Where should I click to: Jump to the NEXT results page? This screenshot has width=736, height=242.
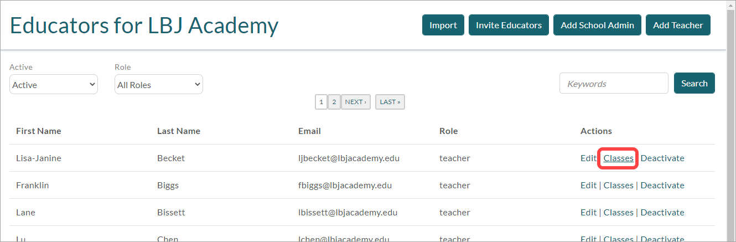356,102
